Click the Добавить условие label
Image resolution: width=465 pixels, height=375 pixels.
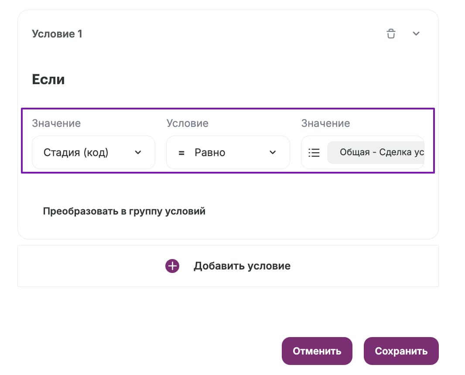tap(242, 266)
